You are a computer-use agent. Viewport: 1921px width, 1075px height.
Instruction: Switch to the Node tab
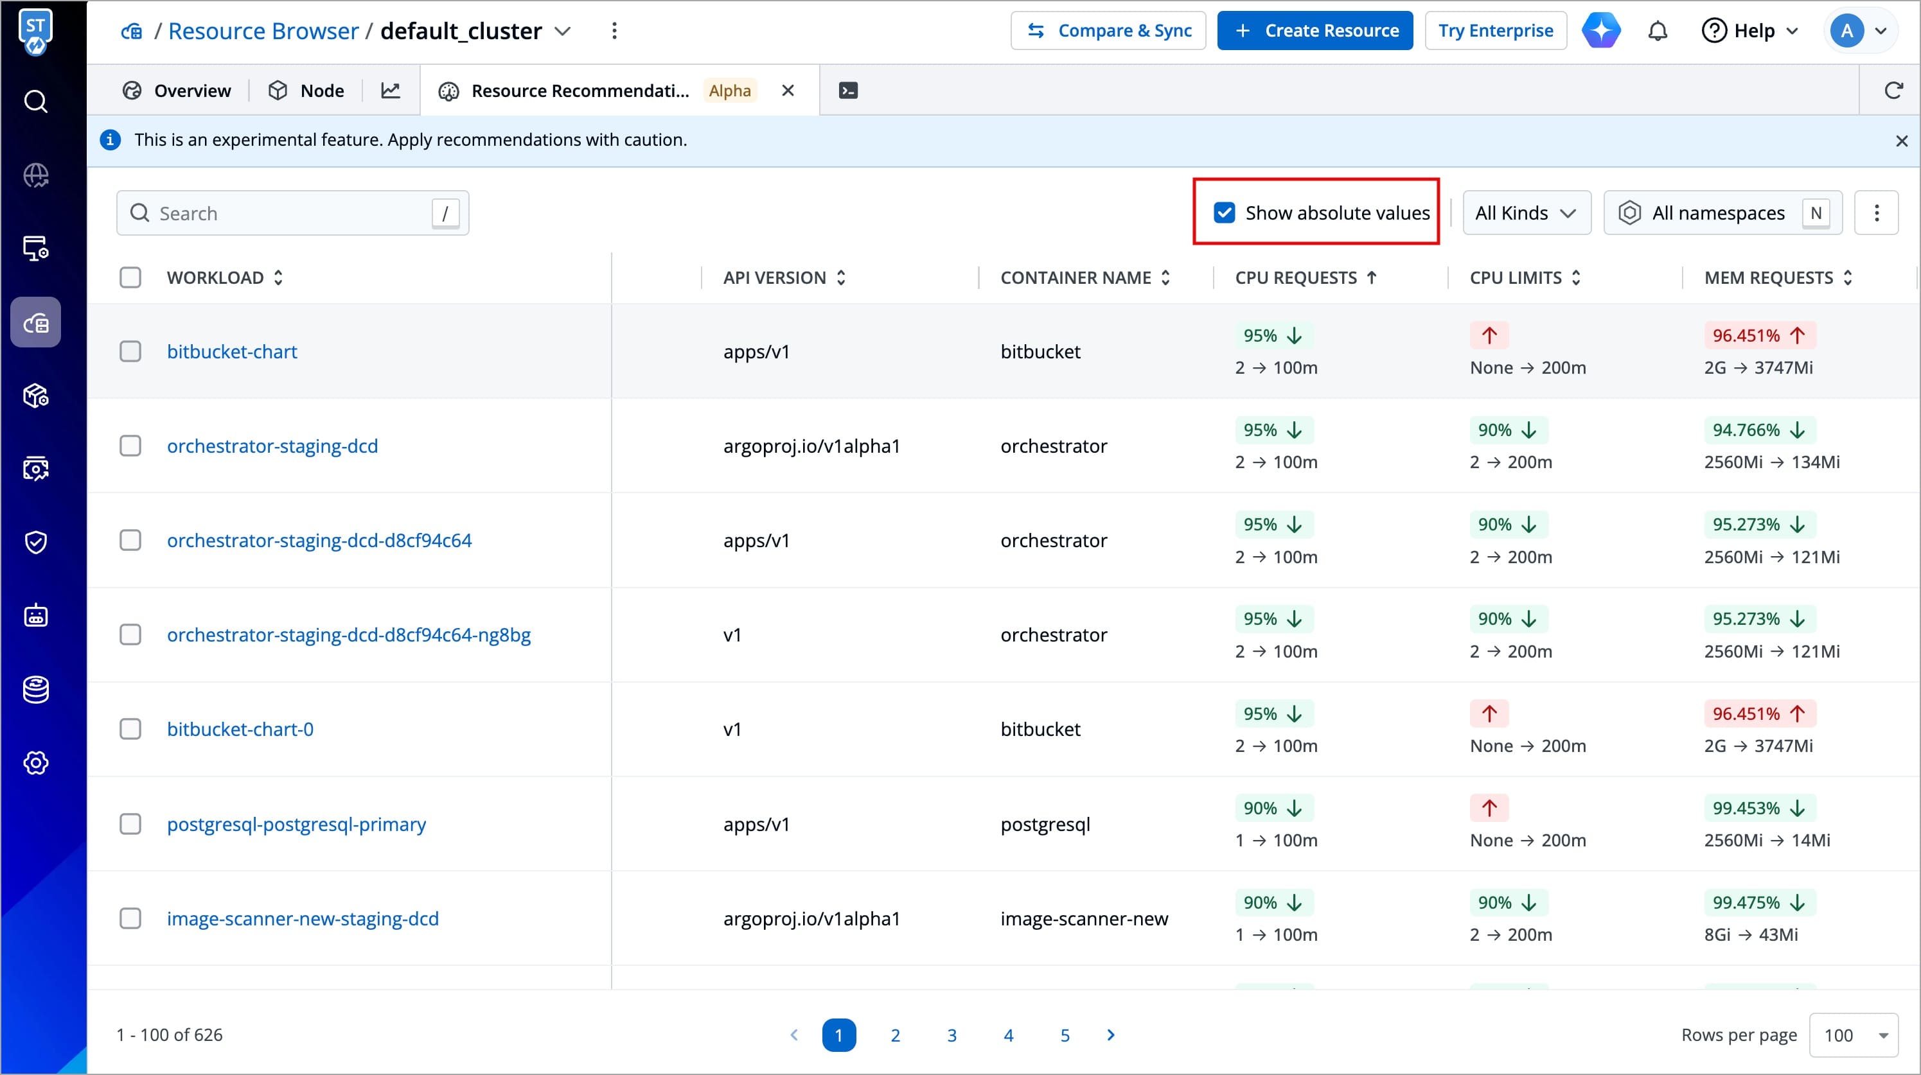307,91
